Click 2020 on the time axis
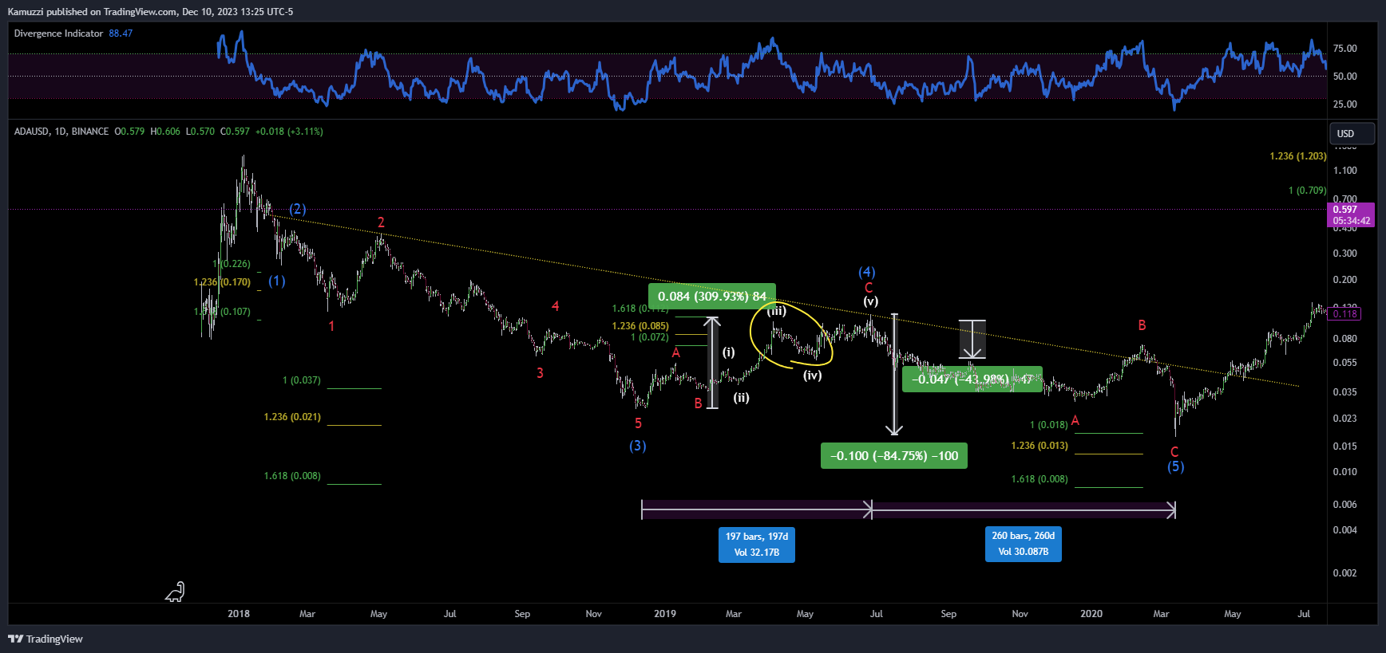The image size is (1386, 653). 1091,614
